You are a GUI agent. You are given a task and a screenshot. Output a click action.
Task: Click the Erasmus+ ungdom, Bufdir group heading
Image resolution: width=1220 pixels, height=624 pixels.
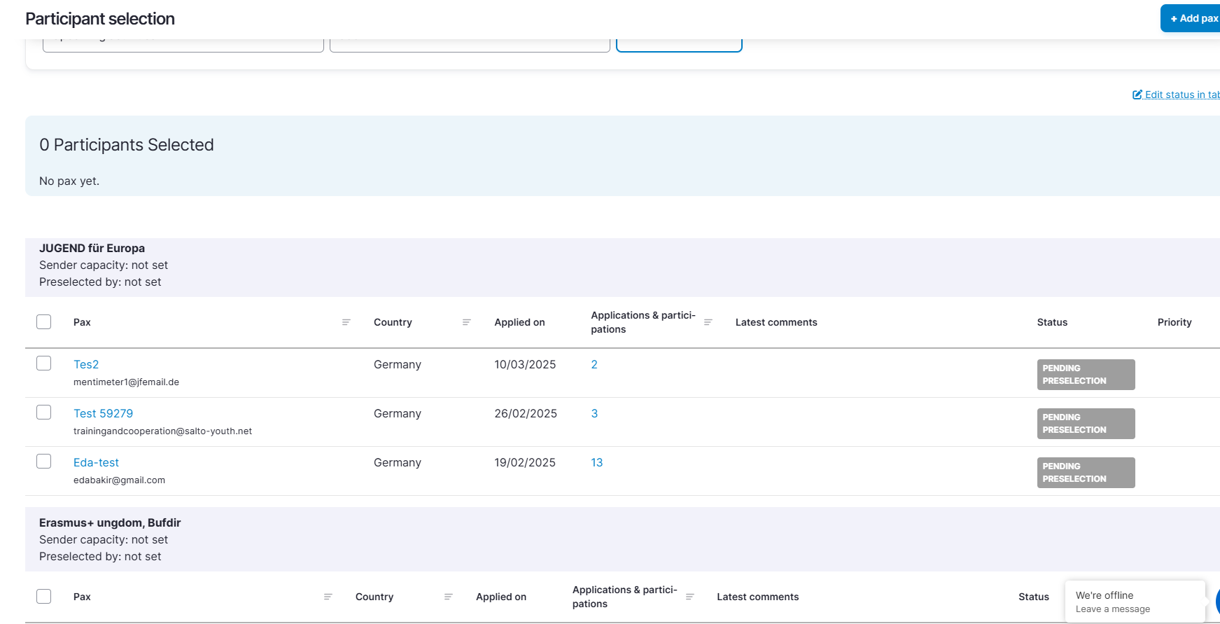[110, 522]
